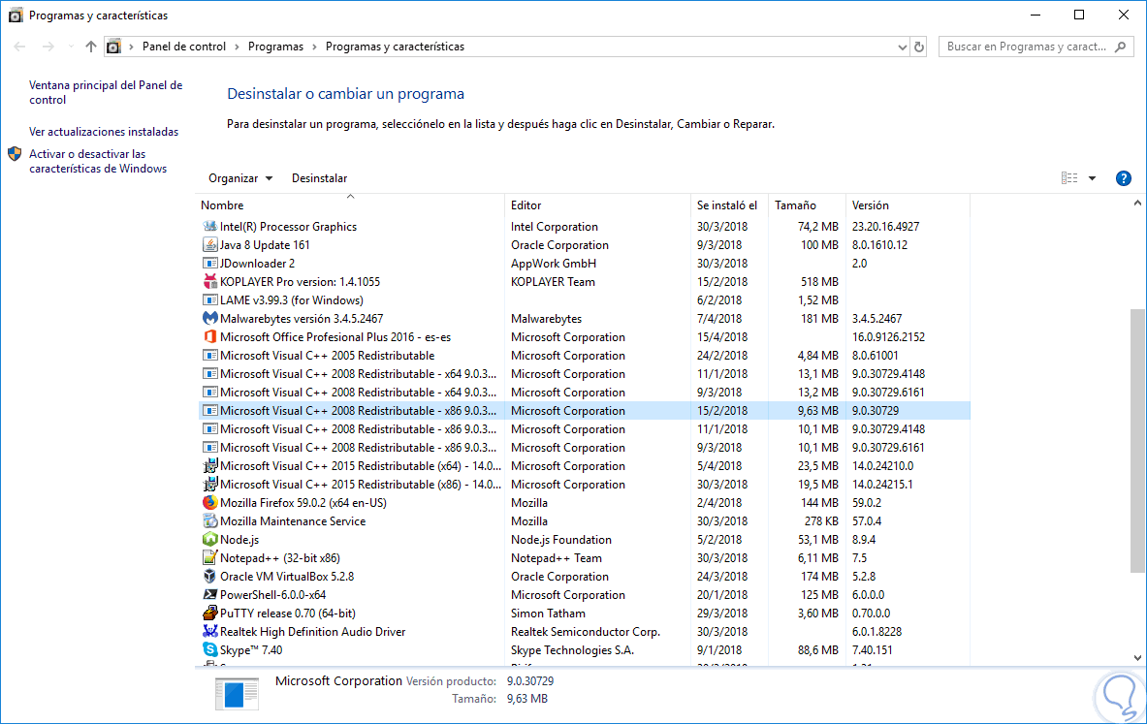Click the Realtek Audio Driver icon
1147x724 pixels.
pos(210,631)
